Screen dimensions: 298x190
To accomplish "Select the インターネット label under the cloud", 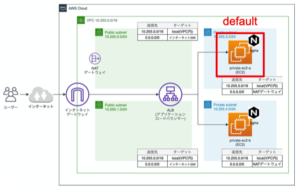I will [x=41, y=106].
